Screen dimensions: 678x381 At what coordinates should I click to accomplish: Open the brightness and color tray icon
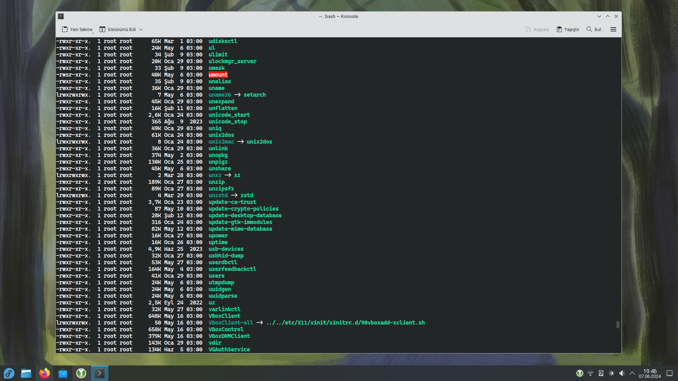(612, 373)
